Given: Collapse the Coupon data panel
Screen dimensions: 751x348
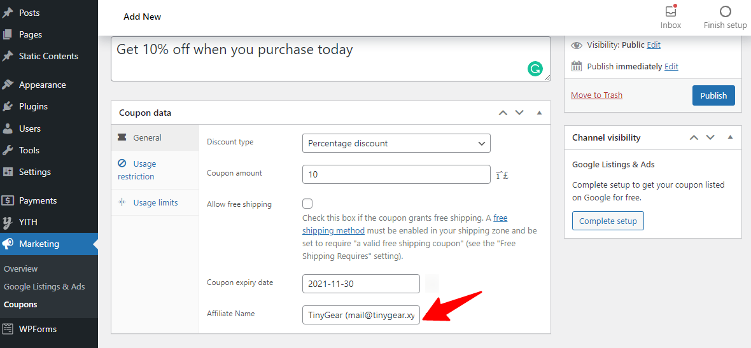Looking at the screenshot, I should pyautogui.click(x=539, y=113).
